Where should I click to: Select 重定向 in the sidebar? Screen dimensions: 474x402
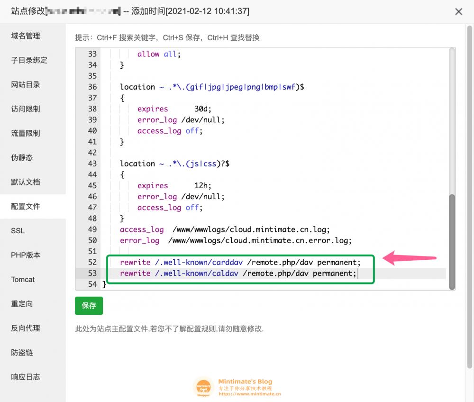[22, 304]
